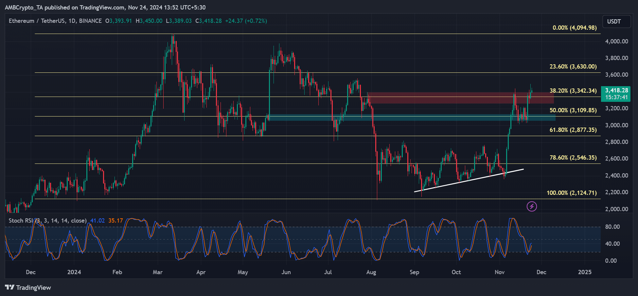The width and height of the screenshot is (638, 296).
Task: Click the 2025 label on time axis
Action: point(585,272)
